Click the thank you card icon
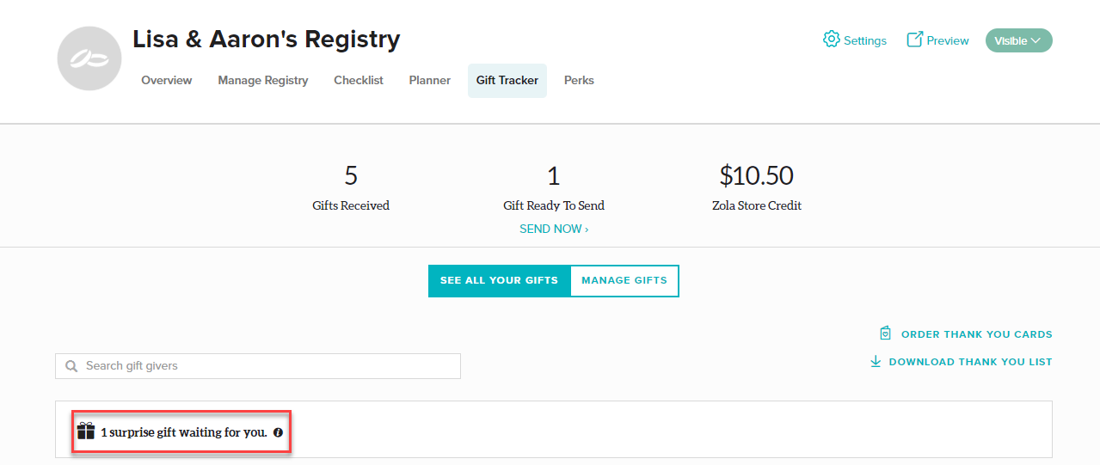 click(x=885, y=333)
